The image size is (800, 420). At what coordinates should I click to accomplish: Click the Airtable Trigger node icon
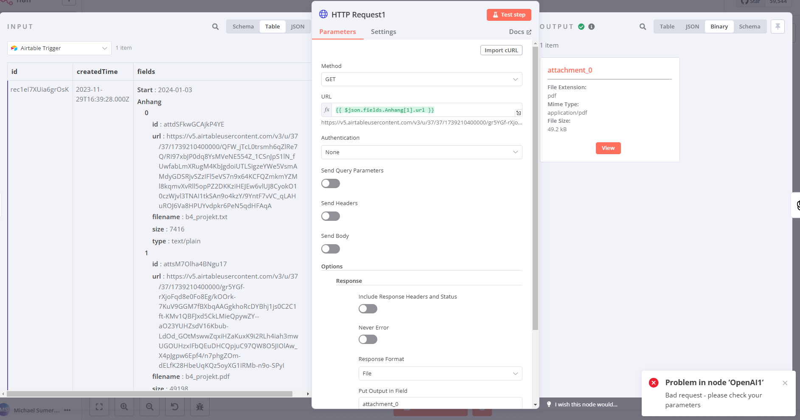[x=14, y=48]
